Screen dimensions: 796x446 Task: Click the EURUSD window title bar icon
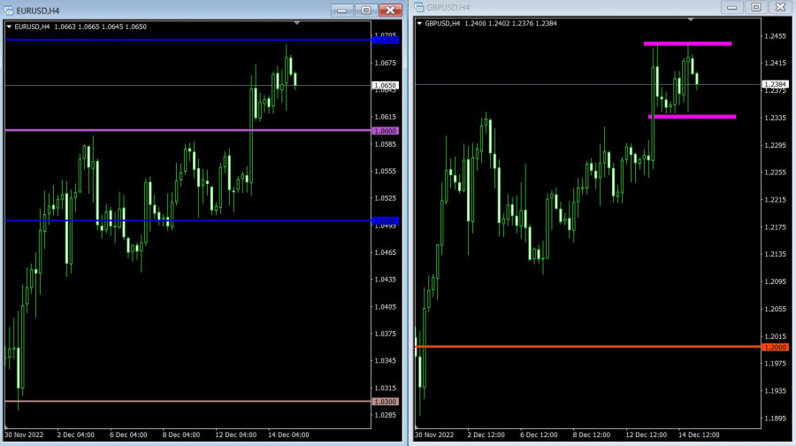pyautogui.click(x=9, y=10)
